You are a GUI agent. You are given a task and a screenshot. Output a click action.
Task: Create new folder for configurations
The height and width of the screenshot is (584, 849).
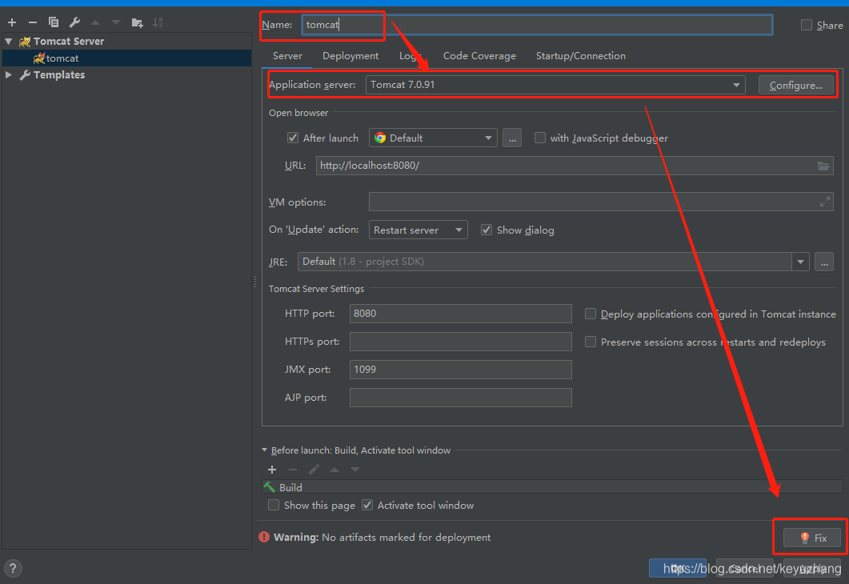137,22
